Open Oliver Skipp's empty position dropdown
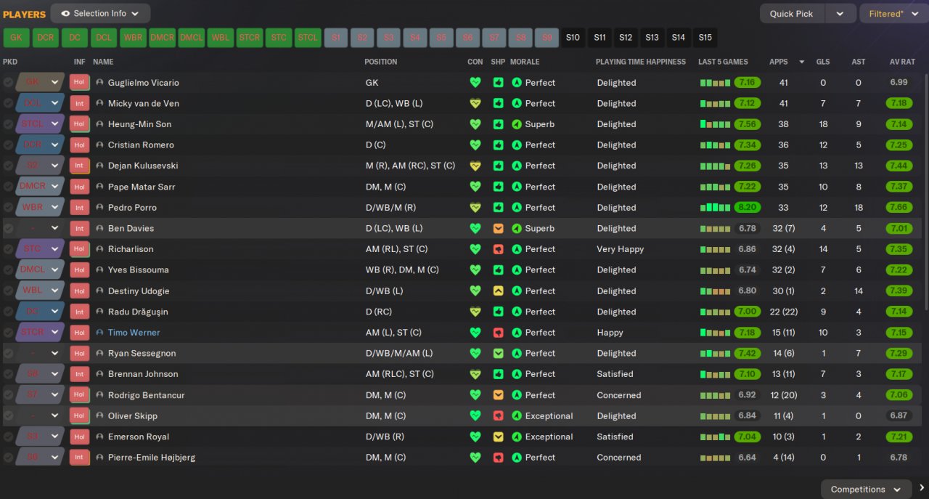Screen dimensions: 929x499 tap(40, 416)
